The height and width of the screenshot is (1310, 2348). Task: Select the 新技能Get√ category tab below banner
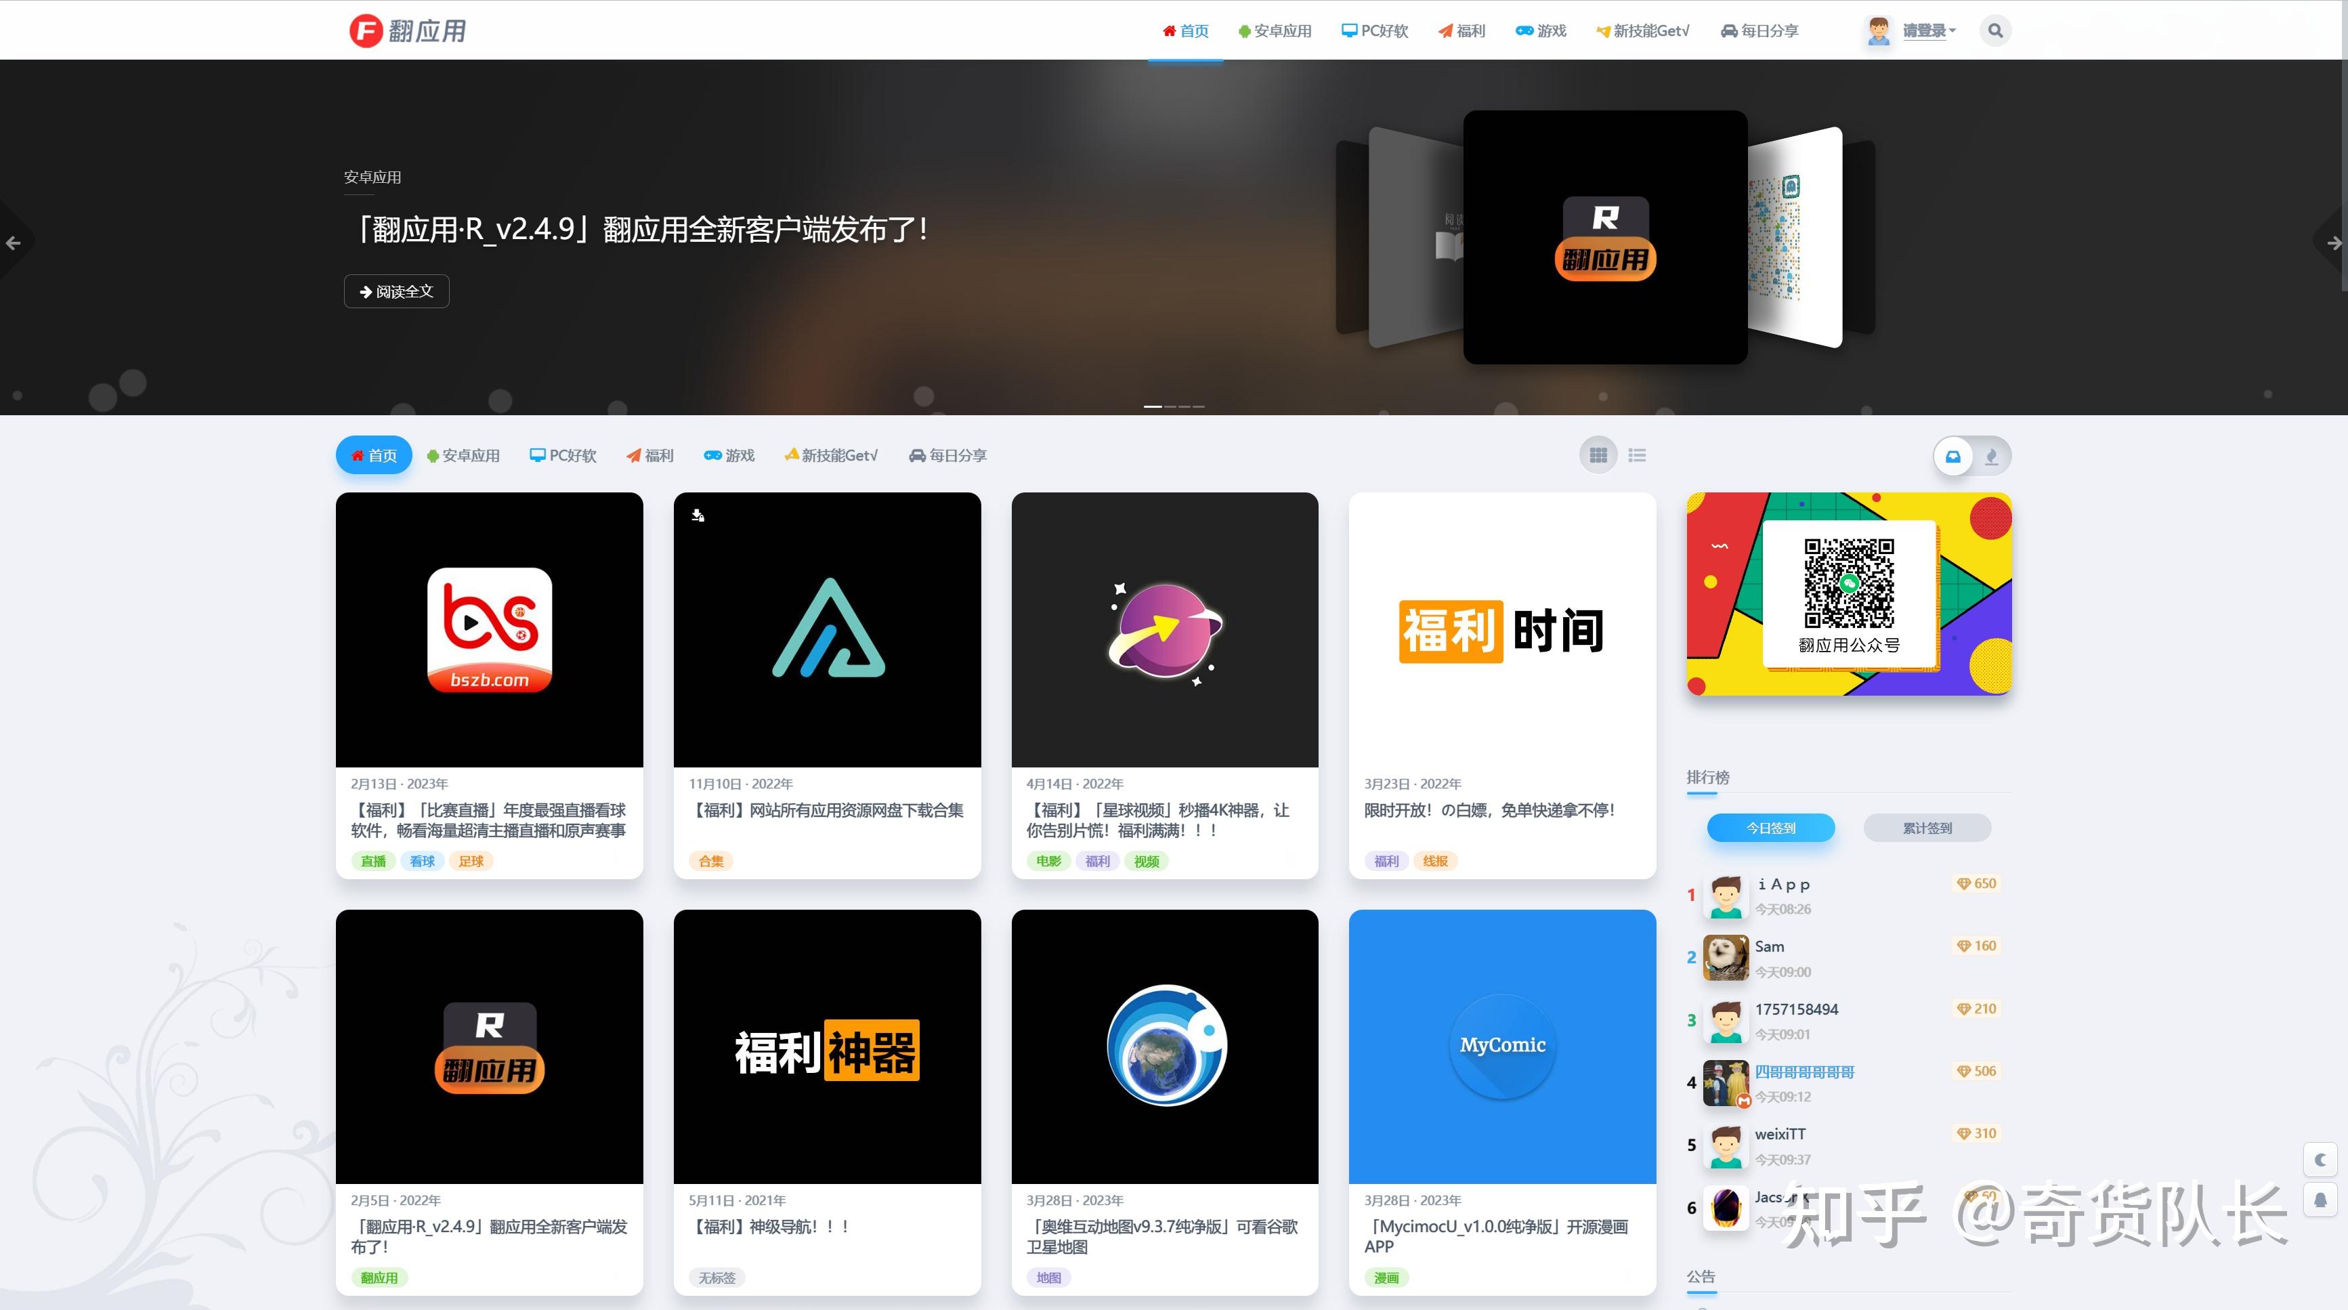click(x=830, y=456)
